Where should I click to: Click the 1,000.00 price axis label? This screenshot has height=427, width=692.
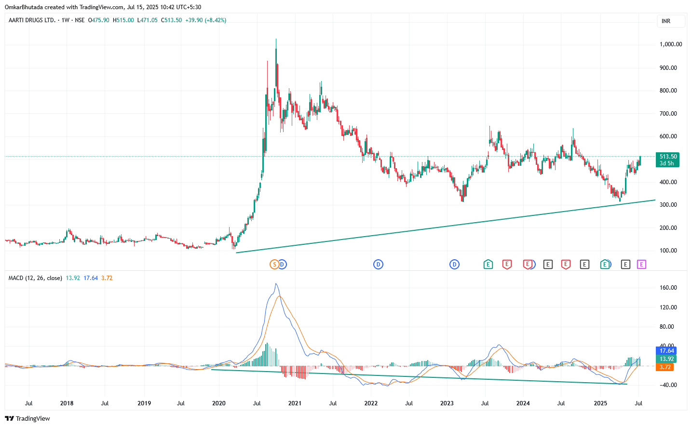tap(671, 44)
